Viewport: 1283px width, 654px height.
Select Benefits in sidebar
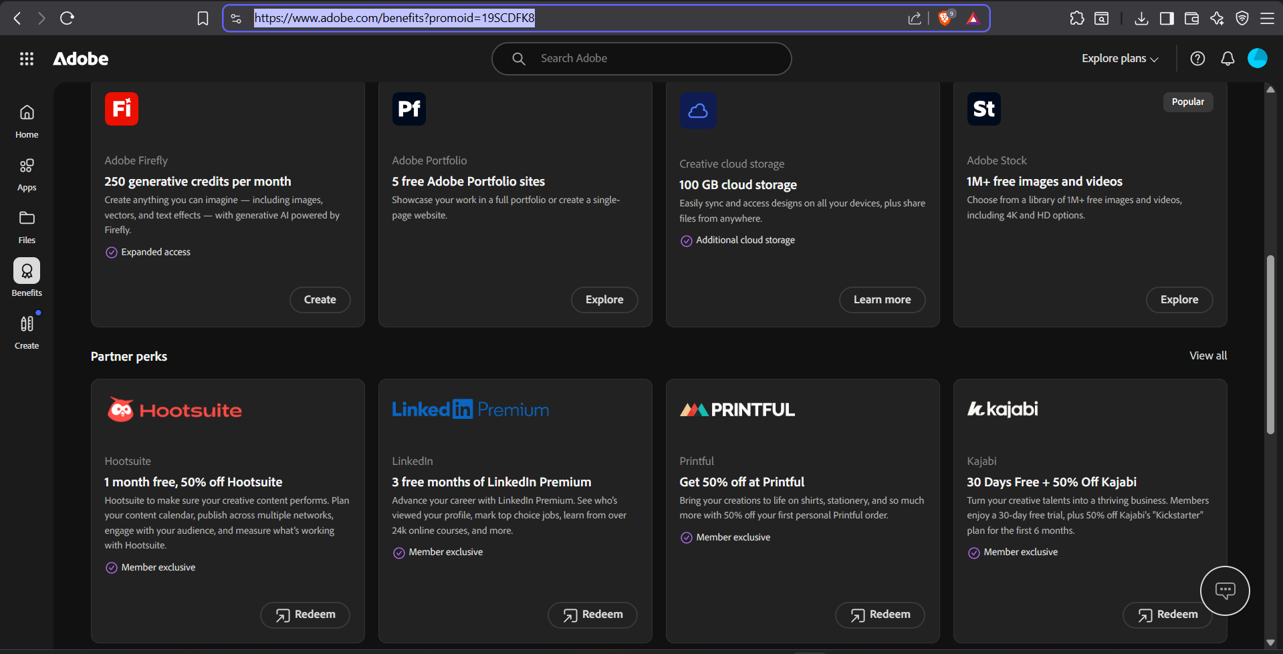click(27, 279)
